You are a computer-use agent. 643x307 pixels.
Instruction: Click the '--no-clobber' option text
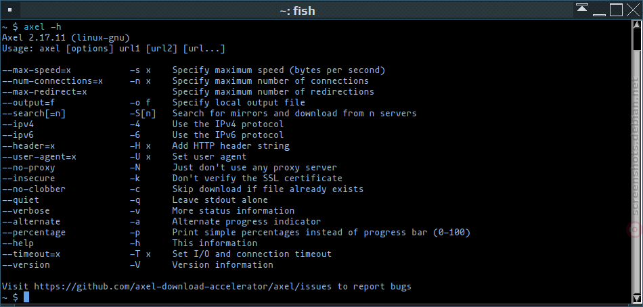tap(34, 189)
